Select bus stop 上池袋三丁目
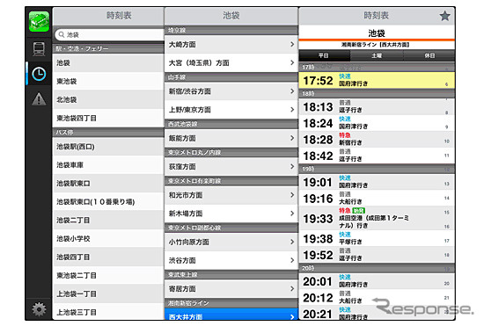484x326 pixels. coord(108,312)
